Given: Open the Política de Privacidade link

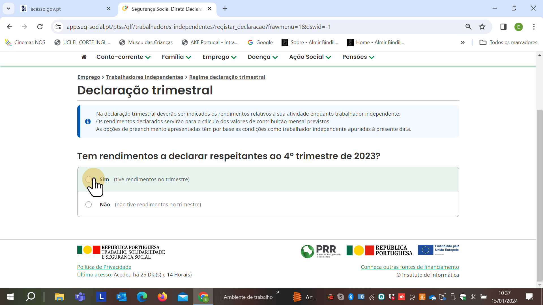Looking at the screenshot, I should 104,267.
